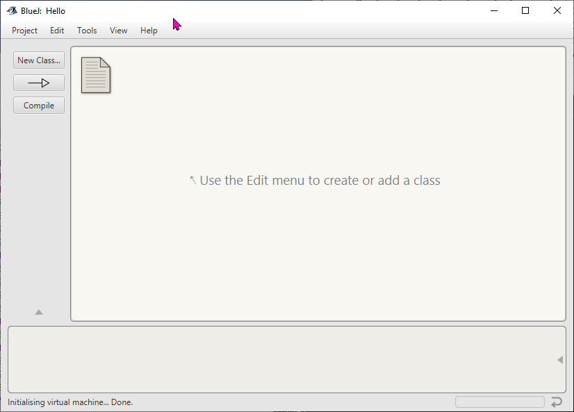Close the BlueJ Hello window

click(557, 10)
